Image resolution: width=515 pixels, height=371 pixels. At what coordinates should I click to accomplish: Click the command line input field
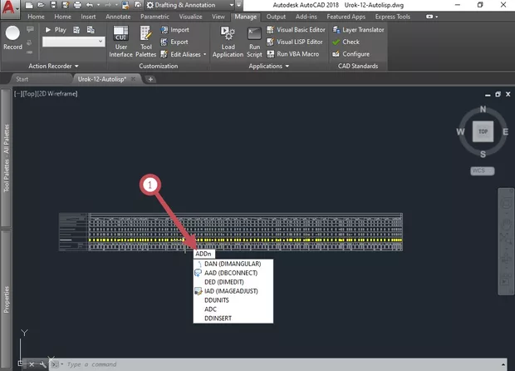pos(249,364)
